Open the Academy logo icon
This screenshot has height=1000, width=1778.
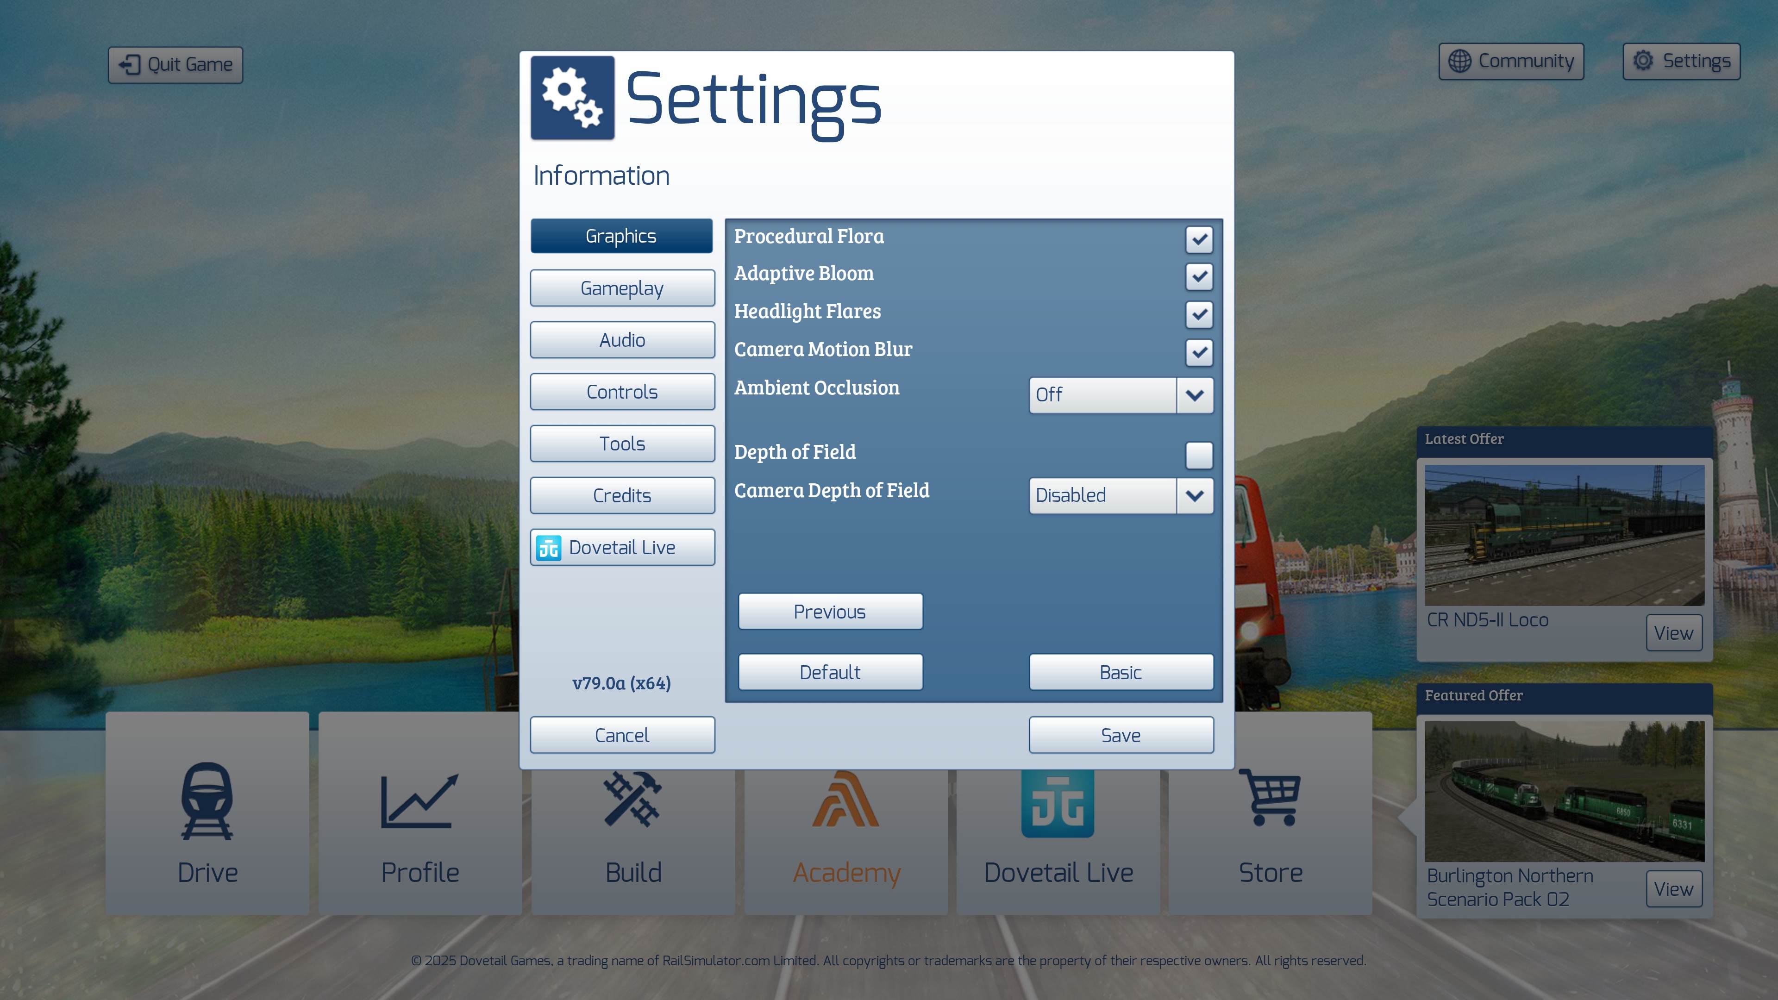pos(845,799)
